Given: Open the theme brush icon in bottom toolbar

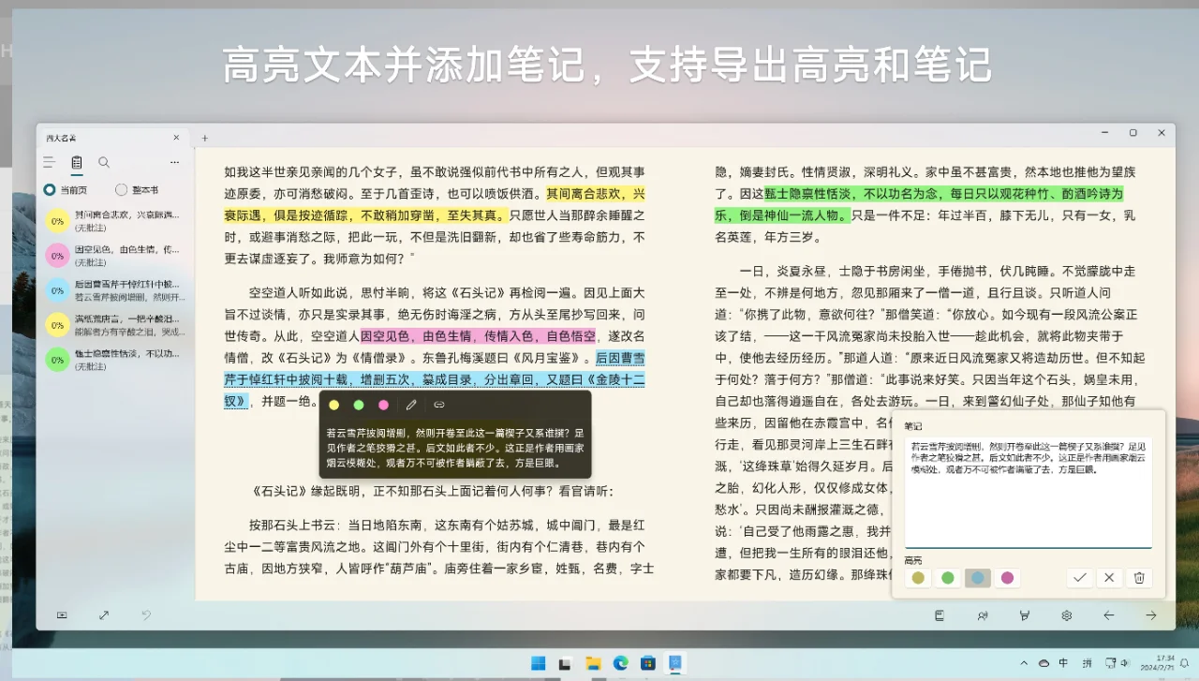Looking at the screenshot, I should (1024, 615).
